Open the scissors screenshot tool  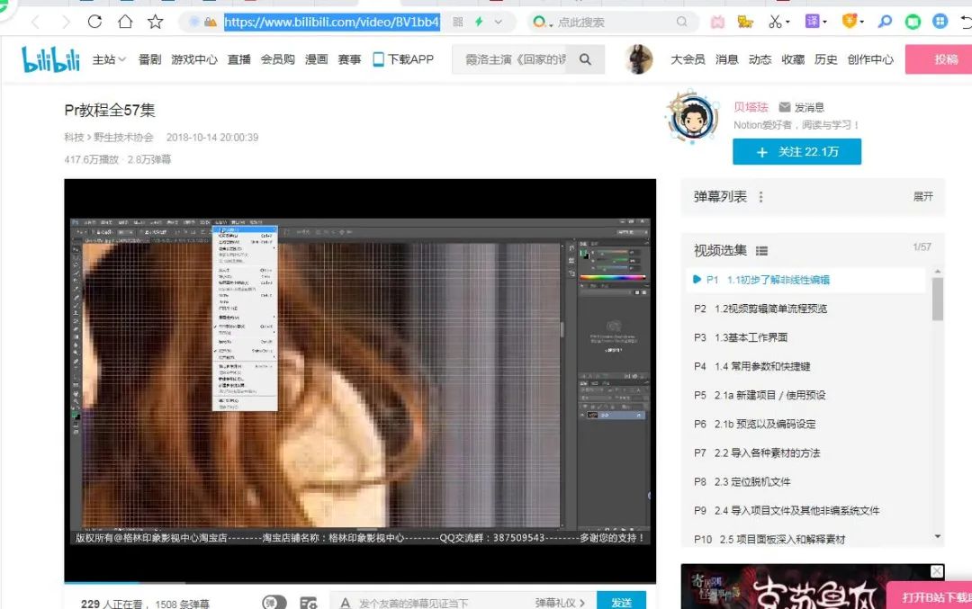[x=775, y=22]
